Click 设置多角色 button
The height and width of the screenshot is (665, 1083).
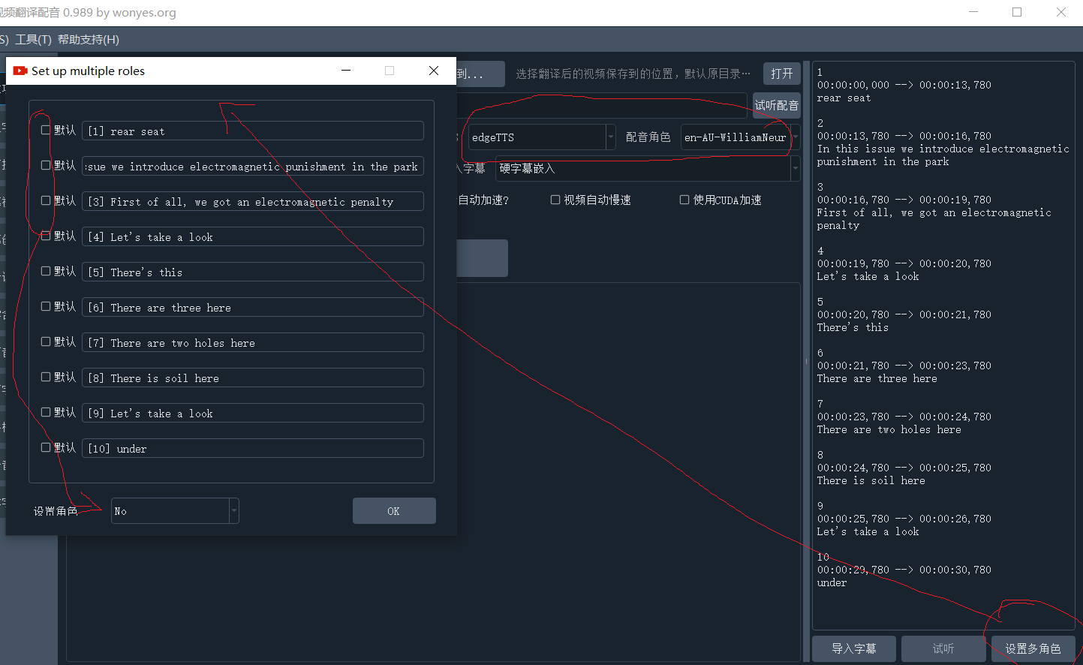coord(1033,648)
